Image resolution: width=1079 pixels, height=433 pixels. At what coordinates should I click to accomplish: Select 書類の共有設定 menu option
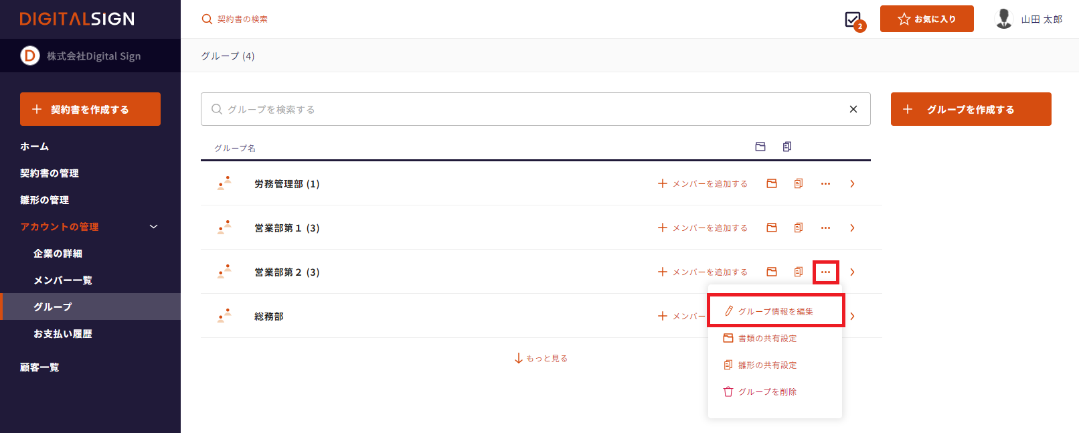[767, 338]
